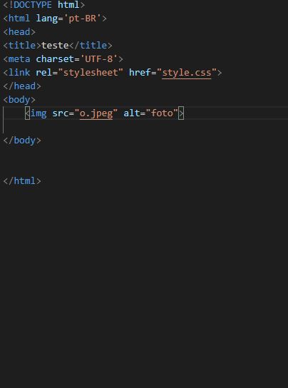Click the closing html tag

[22, 181]
